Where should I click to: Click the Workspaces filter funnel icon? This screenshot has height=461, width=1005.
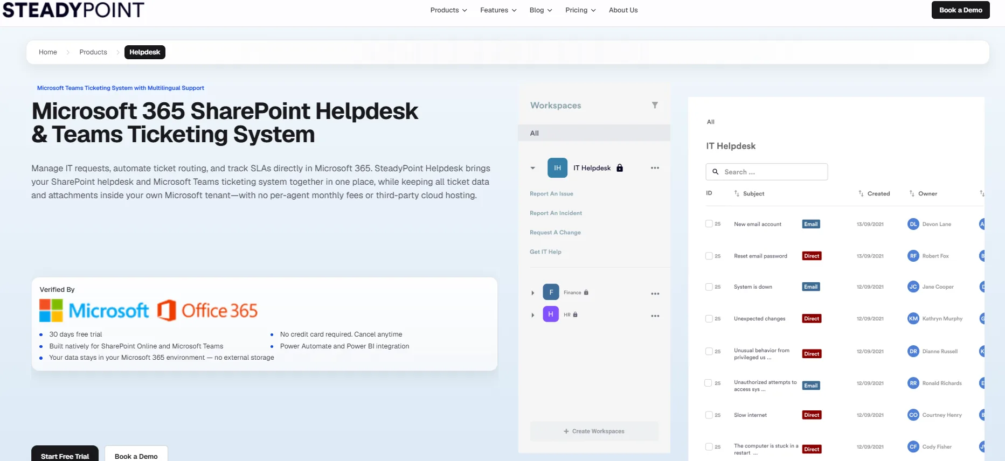655,105
